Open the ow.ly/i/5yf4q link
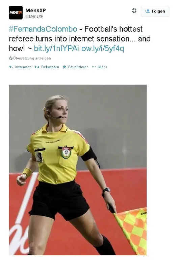 [x=103, y=48]
